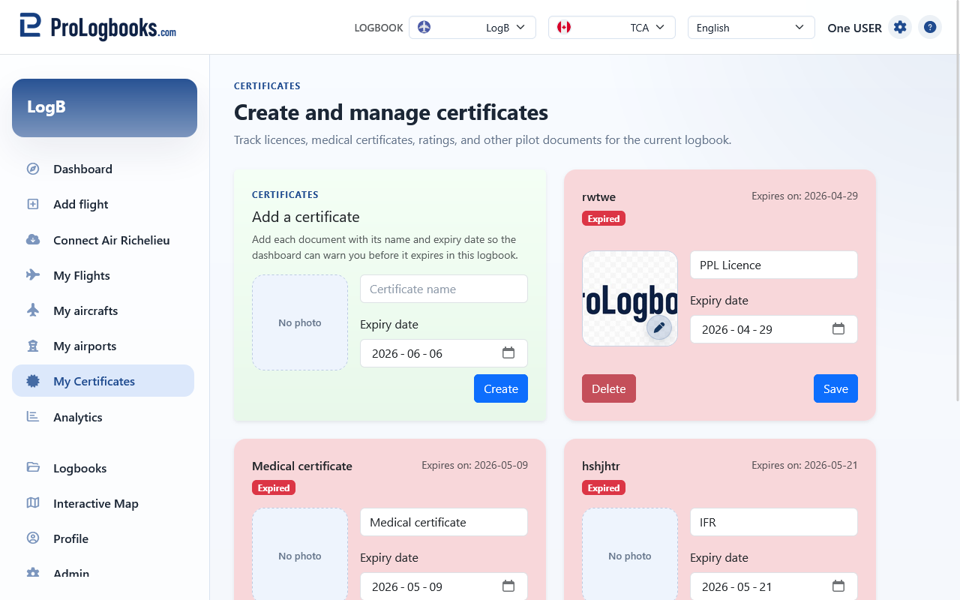Click the LogB logbook banner card
Screen dimensions: 960x600
[104, 108]
